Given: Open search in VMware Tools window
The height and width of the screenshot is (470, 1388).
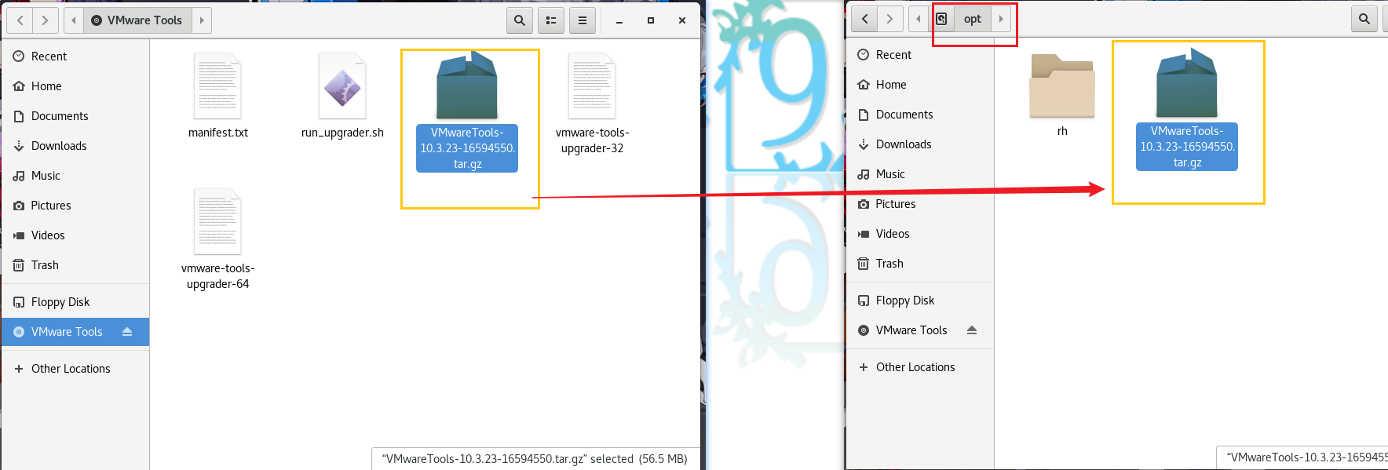Looking at the screenshot, I should click(520, 20).
